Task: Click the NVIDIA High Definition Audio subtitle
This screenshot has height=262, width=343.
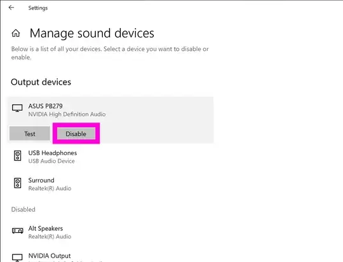Action: coord(67,114)
